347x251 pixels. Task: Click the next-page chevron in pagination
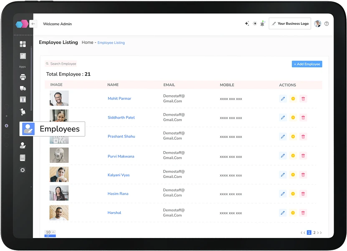click(318, 233)
